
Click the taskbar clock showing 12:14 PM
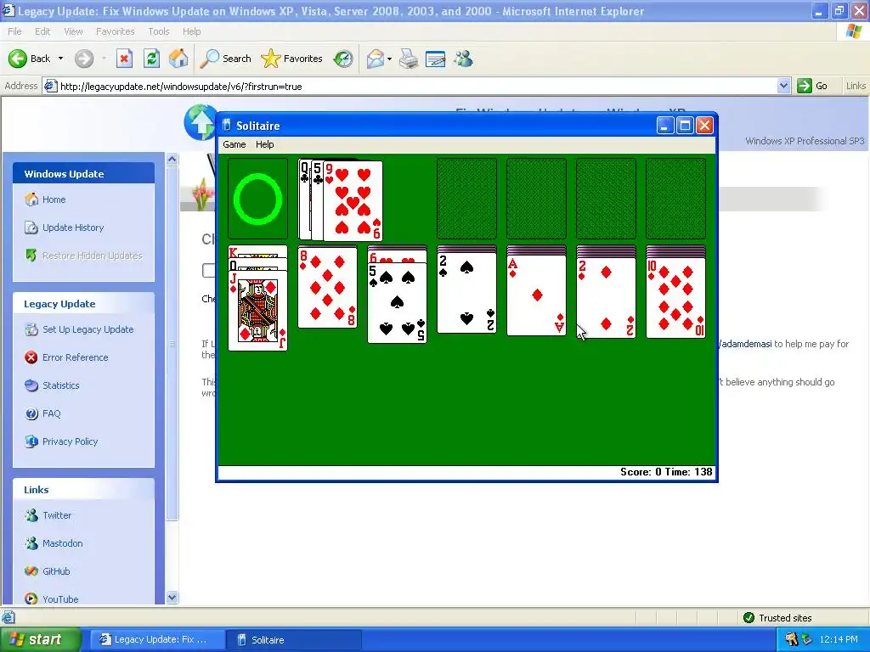(839, 640)
